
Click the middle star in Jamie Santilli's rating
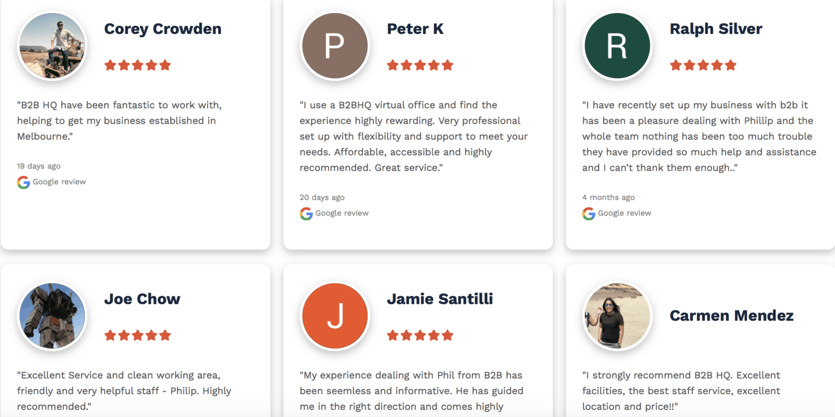pyautogui.click(x=420, y=335)
